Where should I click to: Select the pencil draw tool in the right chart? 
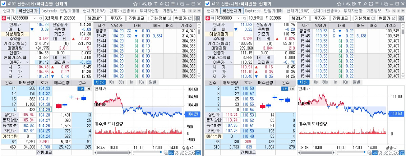tap(386, 153)
